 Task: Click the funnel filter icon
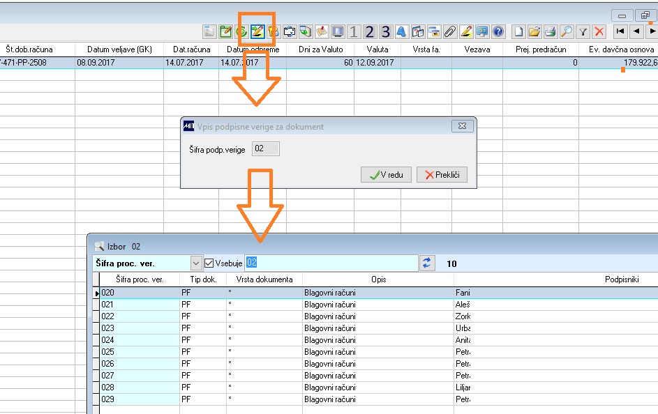[583, 31]
